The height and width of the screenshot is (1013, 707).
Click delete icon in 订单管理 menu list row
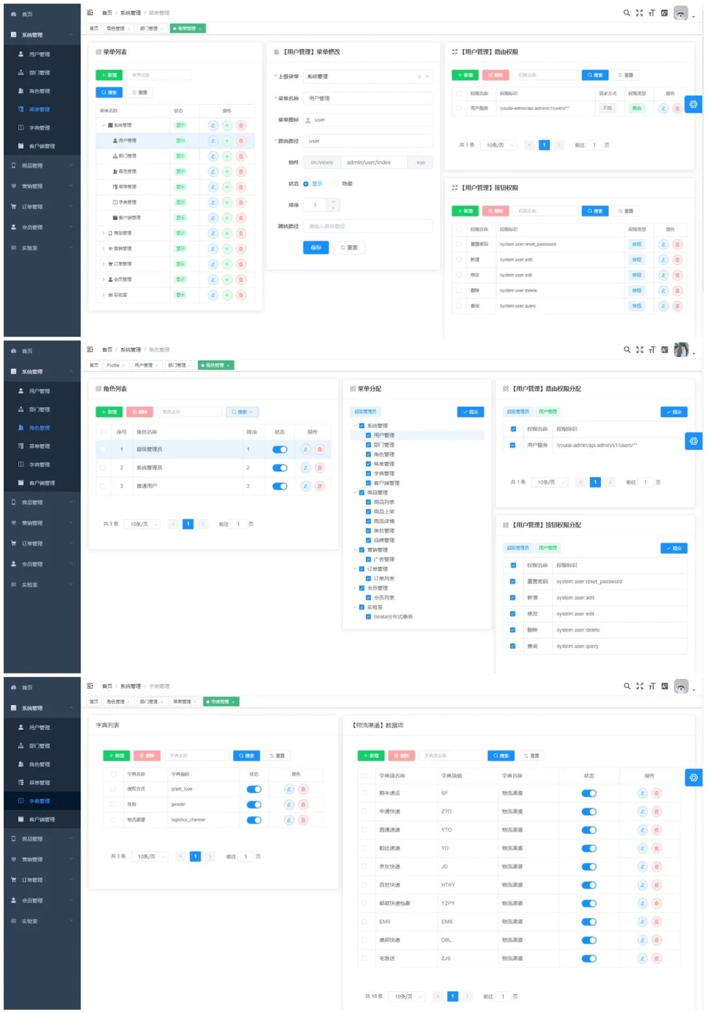point(241,264)
